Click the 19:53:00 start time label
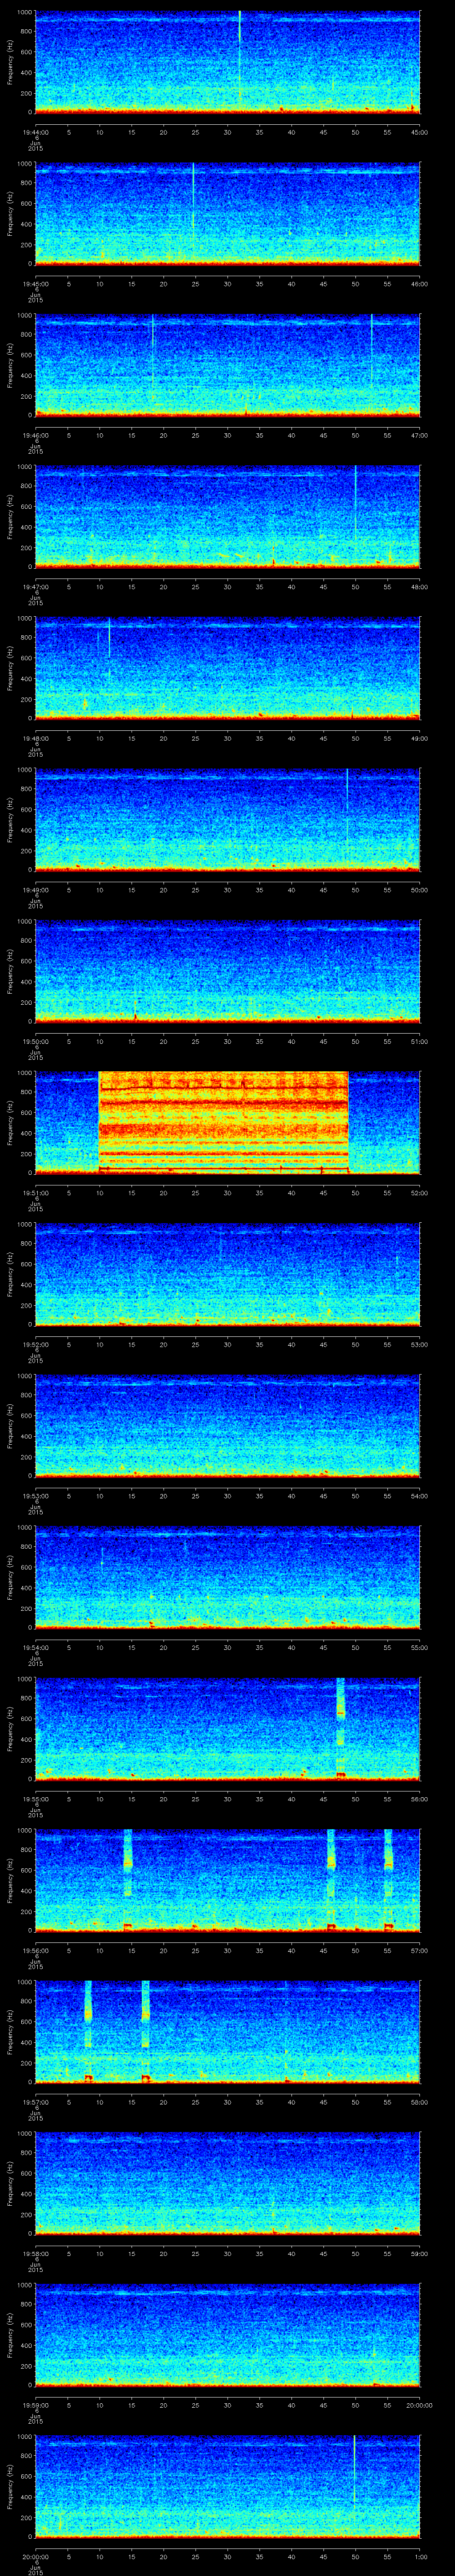This screenshot has height=2576, width=455. pos(35,1496)
